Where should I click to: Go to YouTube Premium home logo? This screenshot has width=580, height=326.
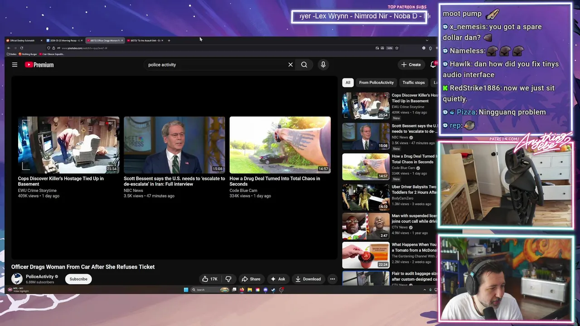[39, 65]
